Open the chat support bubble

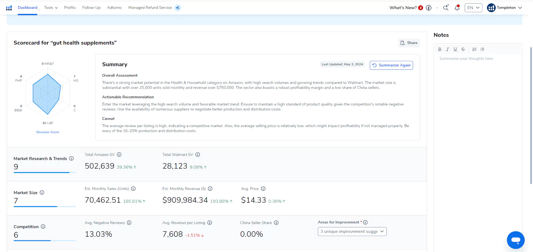[x=515, y=240]
